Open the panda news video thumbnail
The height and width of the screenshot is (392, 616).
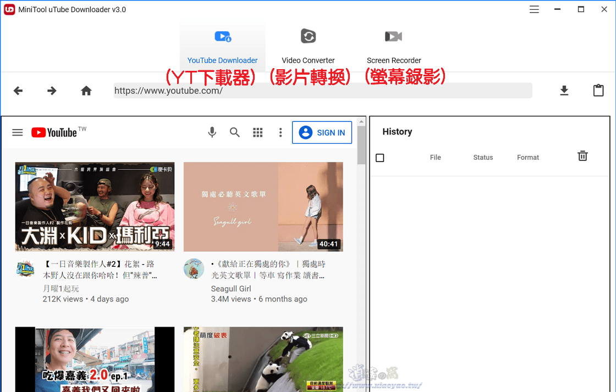tap(263, 360)
